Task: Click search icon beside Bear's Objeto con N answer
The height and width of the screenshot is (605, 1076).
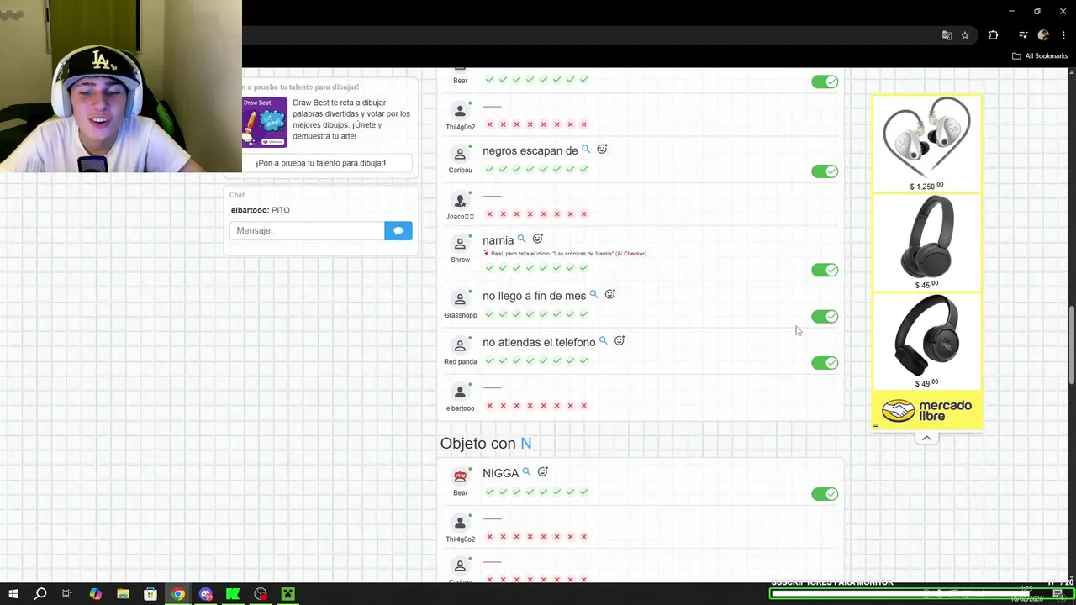Action: pyautogui.click(x=526, y=471)
